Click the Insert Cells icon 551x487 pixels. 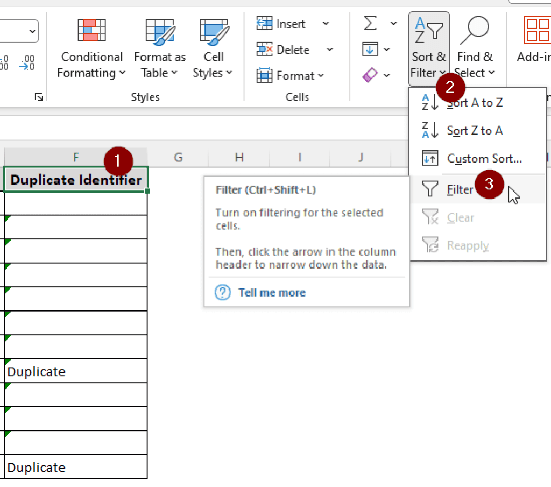click(264, 23)
